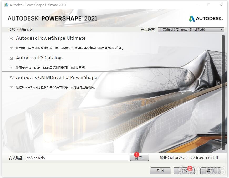Click the Autodesk PS-Catalogs heading
Viewport: 229px width, 178px height.
coord(40,58)
